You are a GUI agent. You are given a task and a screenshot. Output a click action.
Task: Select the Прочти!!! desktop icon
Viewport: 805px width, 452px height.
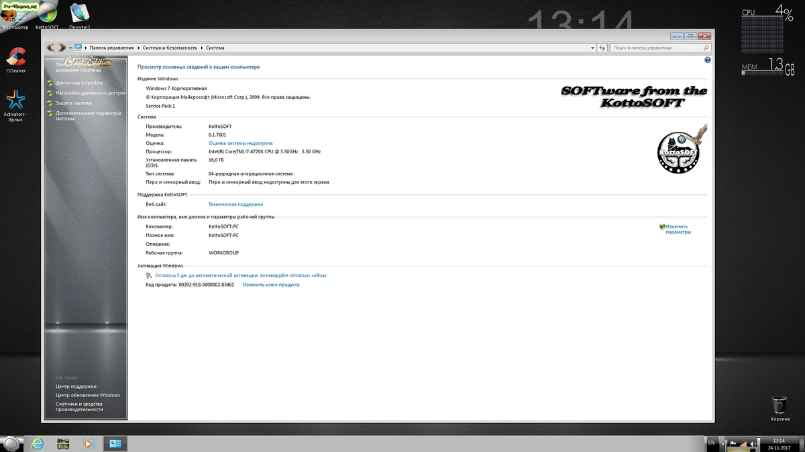coord(80,15)
